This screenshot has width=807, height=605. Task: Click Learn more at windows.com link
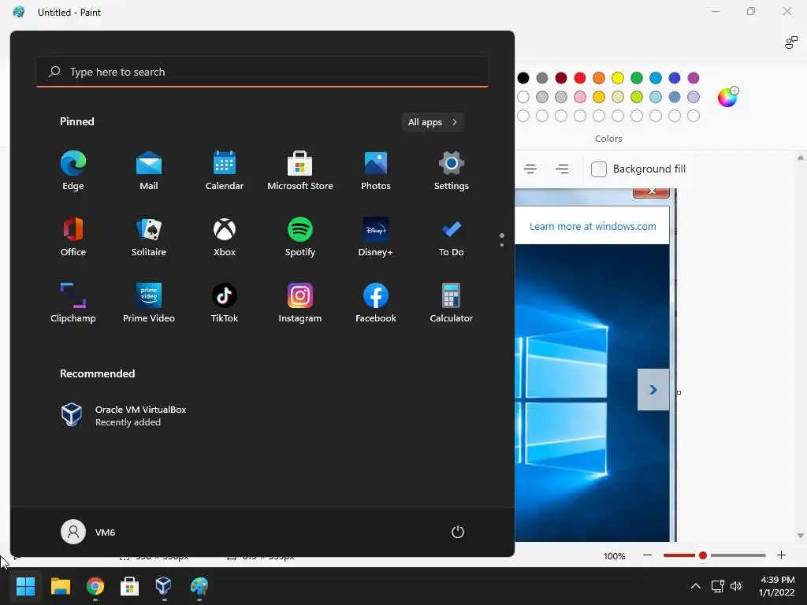coord(593,226)
